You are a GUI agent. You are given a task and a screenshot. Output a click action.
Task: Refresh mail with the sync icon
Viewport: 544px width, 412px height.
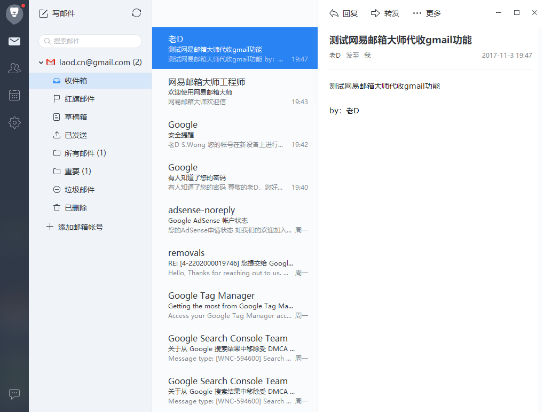point(137,13)
